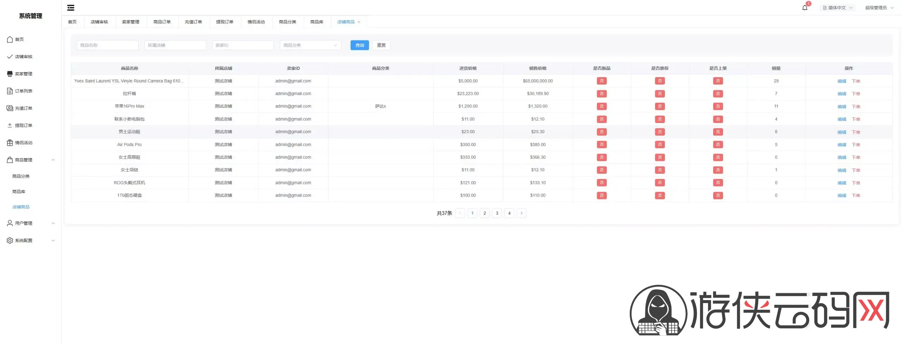The height and width of the screenshot is (345, 902).
Task: Open the 商品分类 filter dropdown
Action: (x=310, y=45)
